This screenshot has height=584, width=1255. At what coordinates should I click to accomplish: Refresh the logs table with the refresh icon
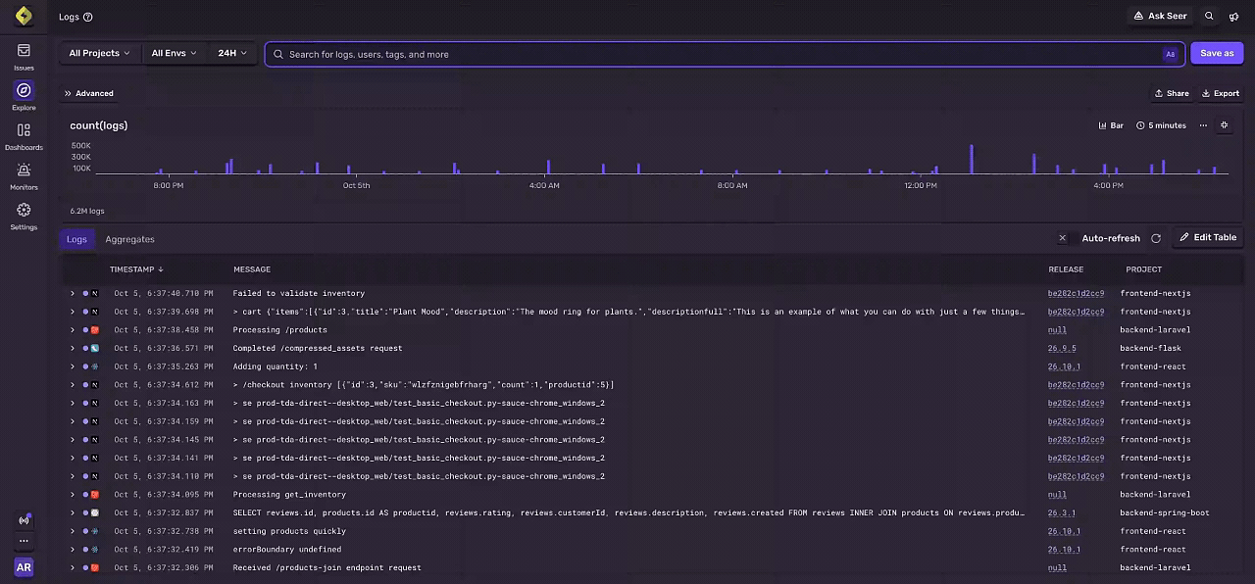coord(1156,238)
